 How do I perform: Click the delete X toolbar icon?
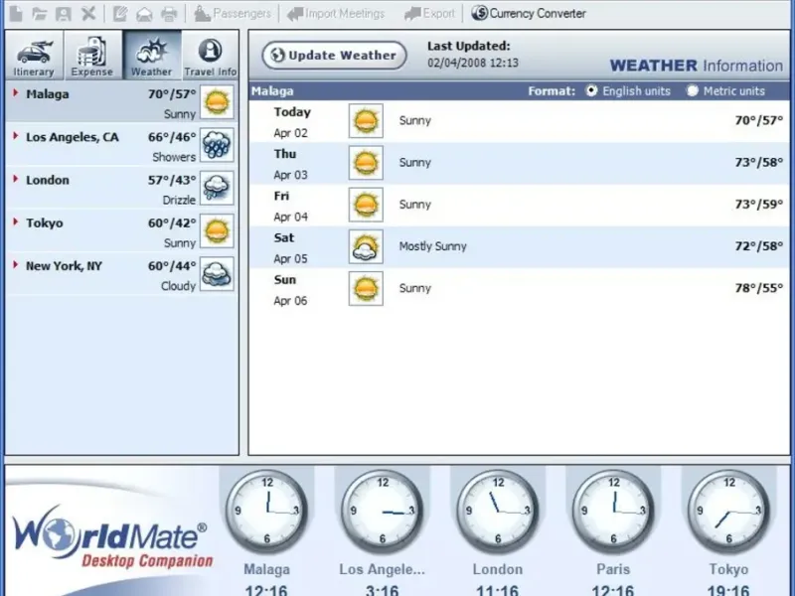pos(88,14)
